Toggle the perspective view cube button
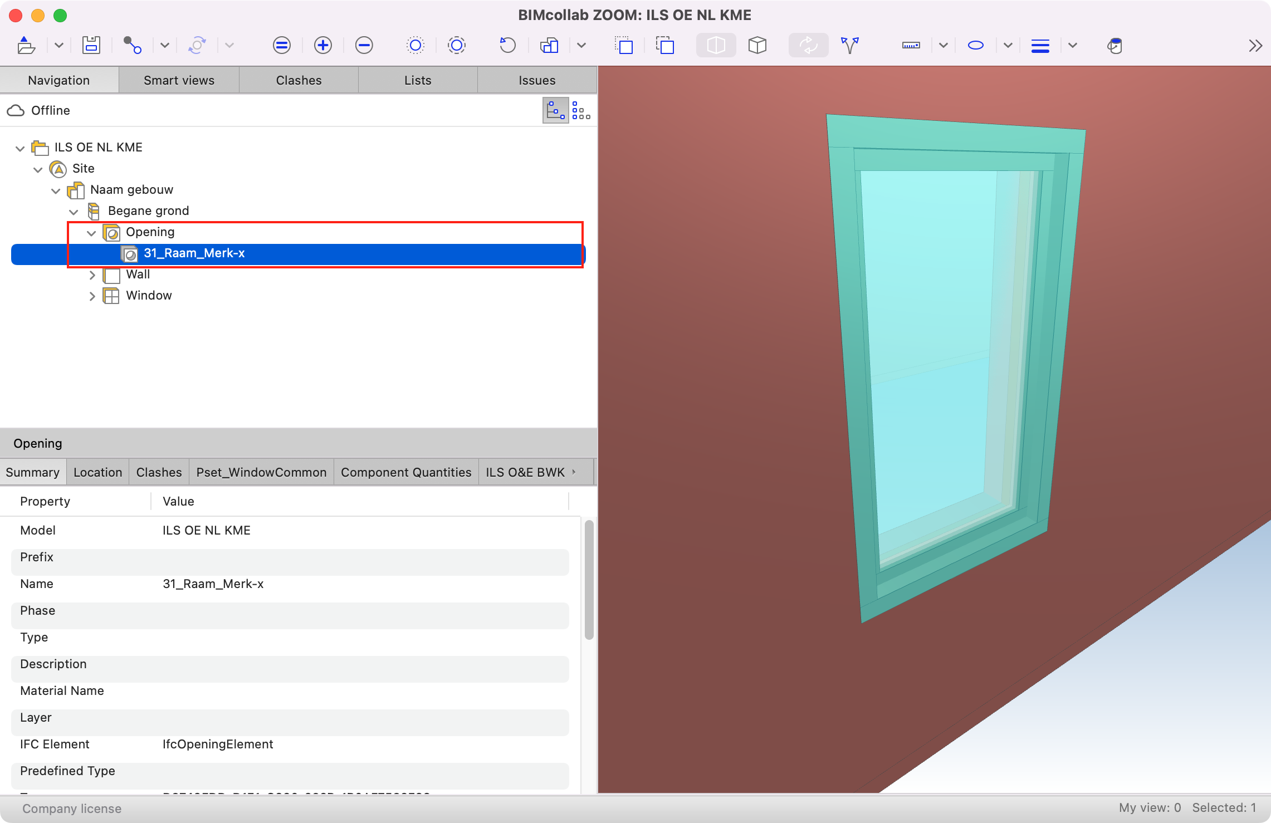Screen dimensions: 1271x823 click(x=716, y=45)
